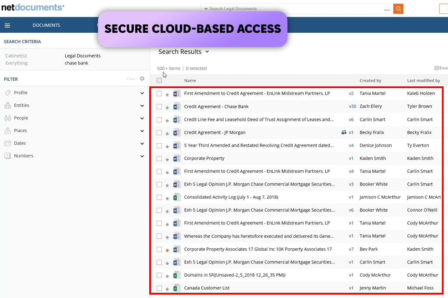This screenshot has height=298, width=448.
Task: Open Canada Customer List document
Action: (207, 288)
